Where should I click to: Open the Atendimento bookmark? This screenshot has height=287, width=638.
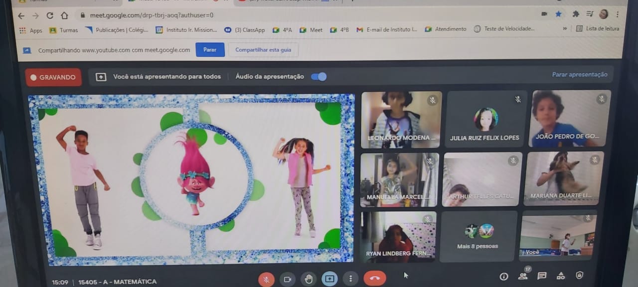click(x=446, y=29)
